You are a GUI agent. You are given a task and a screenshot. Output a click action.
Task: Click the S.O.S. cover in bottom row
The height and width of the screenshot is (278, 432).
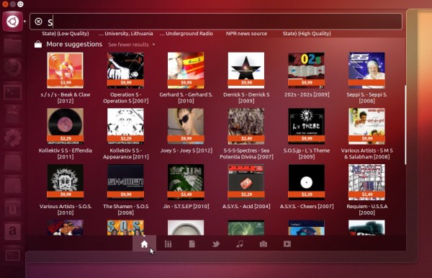125,228
